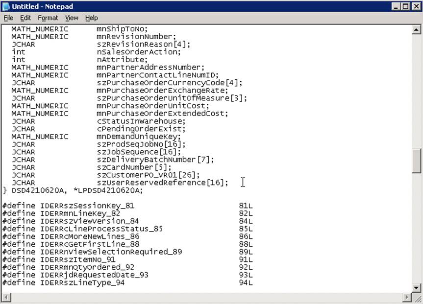Click the vertical scrollbar thumb
The height and width of the screenshot is (304, 423).
(416, 161)
